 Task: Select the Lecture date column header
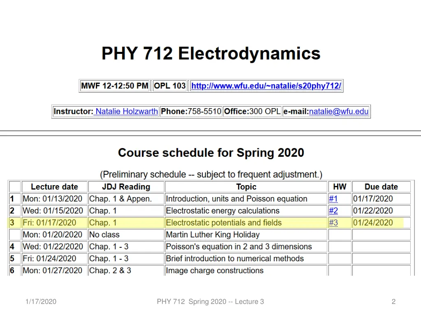point(55,186)
